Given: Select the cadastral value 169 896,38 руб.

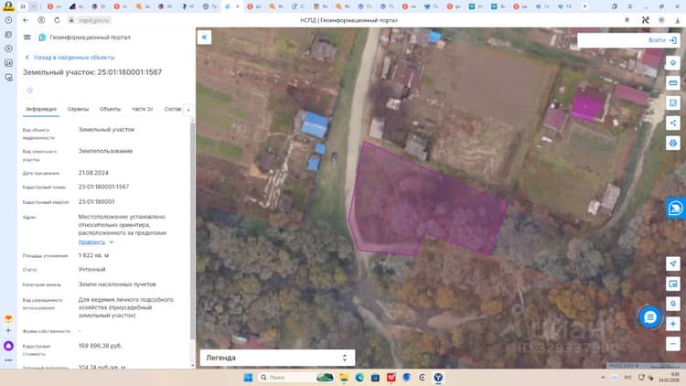Looking at the screenshot, I should (101, 346).
